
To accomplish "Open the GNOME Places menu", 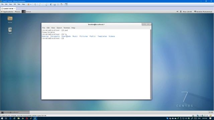I will (x=17, y=12).
